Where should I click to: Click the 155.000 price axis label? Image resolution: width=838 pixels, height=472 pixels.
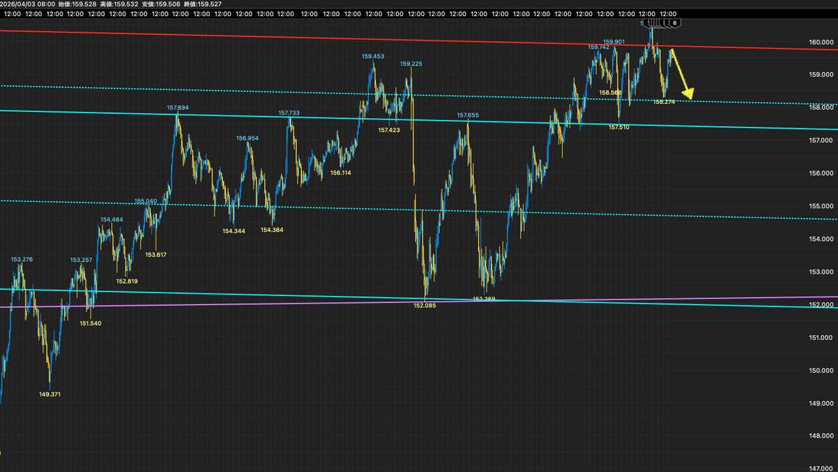[821, 205]
